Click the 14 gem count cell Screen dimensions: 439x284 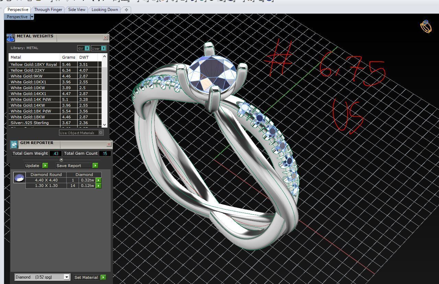click(73, 186)
